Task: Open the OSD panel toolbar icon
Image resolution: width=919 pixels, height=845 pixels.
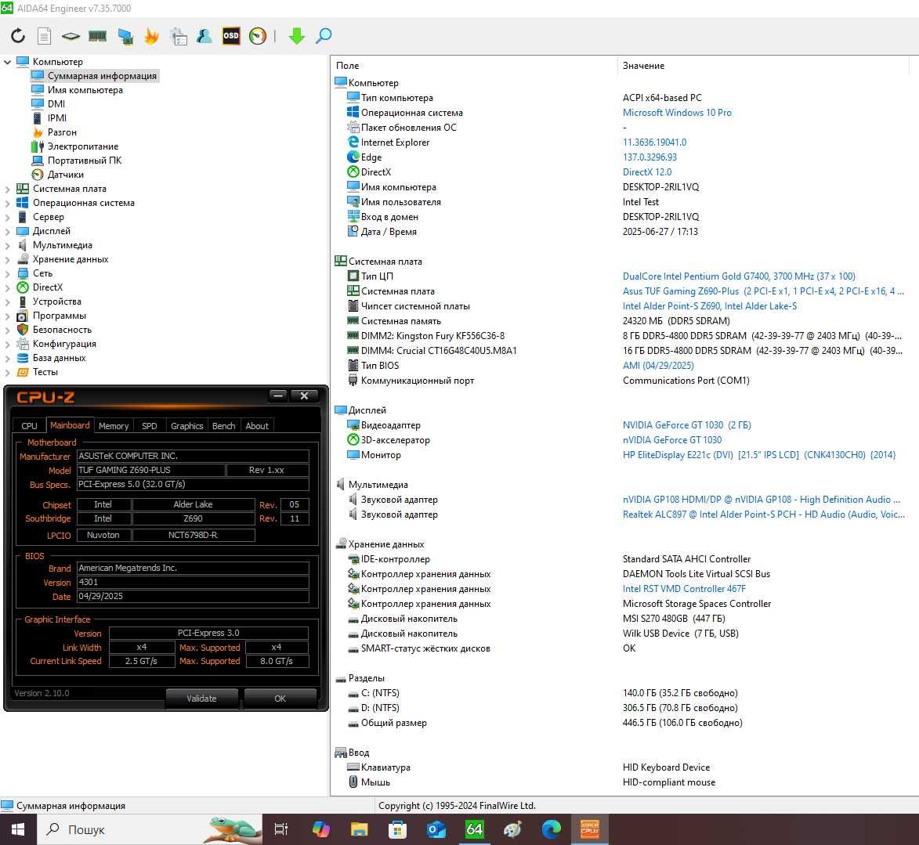Action: [x=231, y=36]
